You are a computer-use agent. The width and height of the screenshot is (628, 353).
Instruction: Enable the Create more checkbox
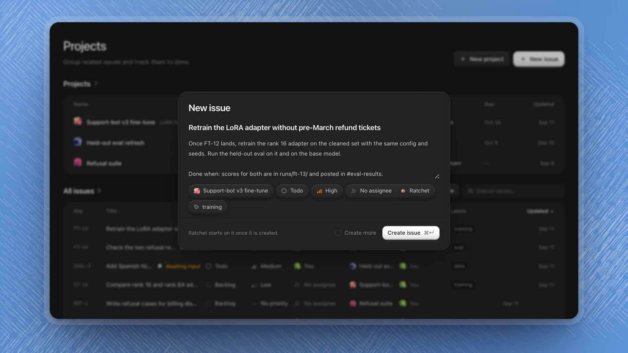point(338,233)
